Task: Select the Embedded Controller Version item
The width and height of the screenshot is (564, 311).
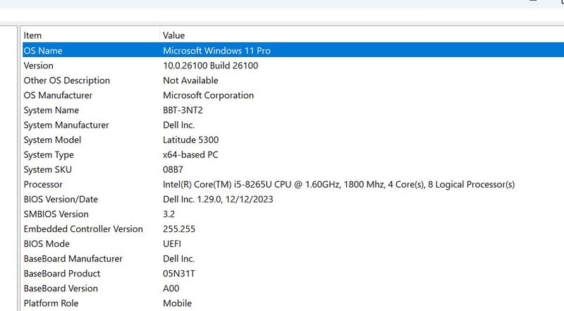Action: [83, 229]
